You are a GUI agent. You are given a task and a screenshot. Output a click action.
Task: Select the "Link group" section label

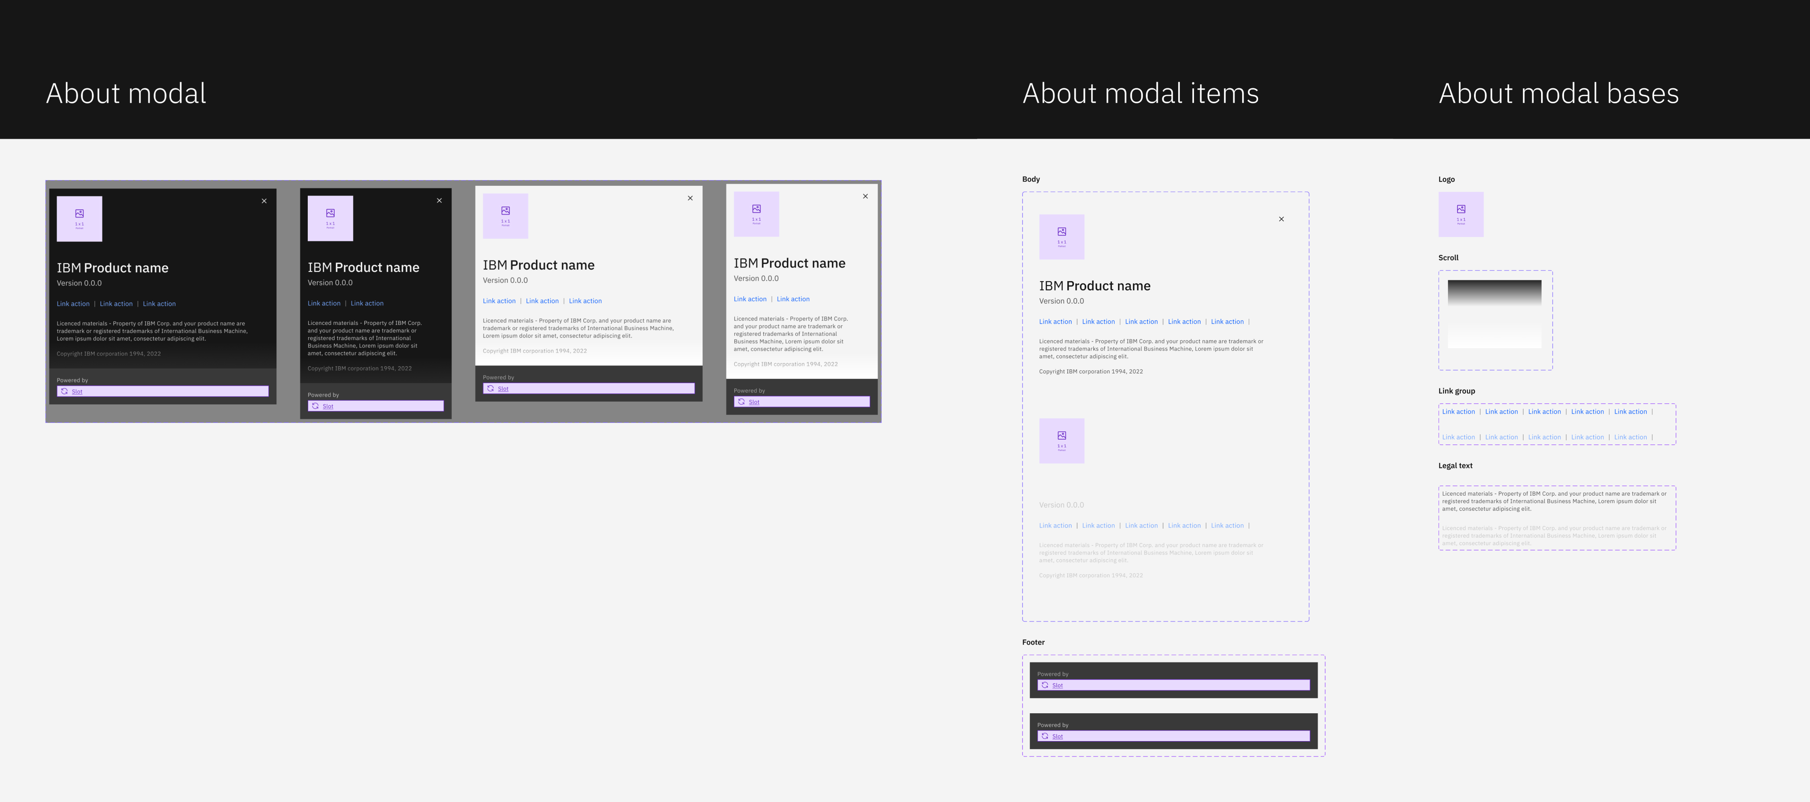1457,391
